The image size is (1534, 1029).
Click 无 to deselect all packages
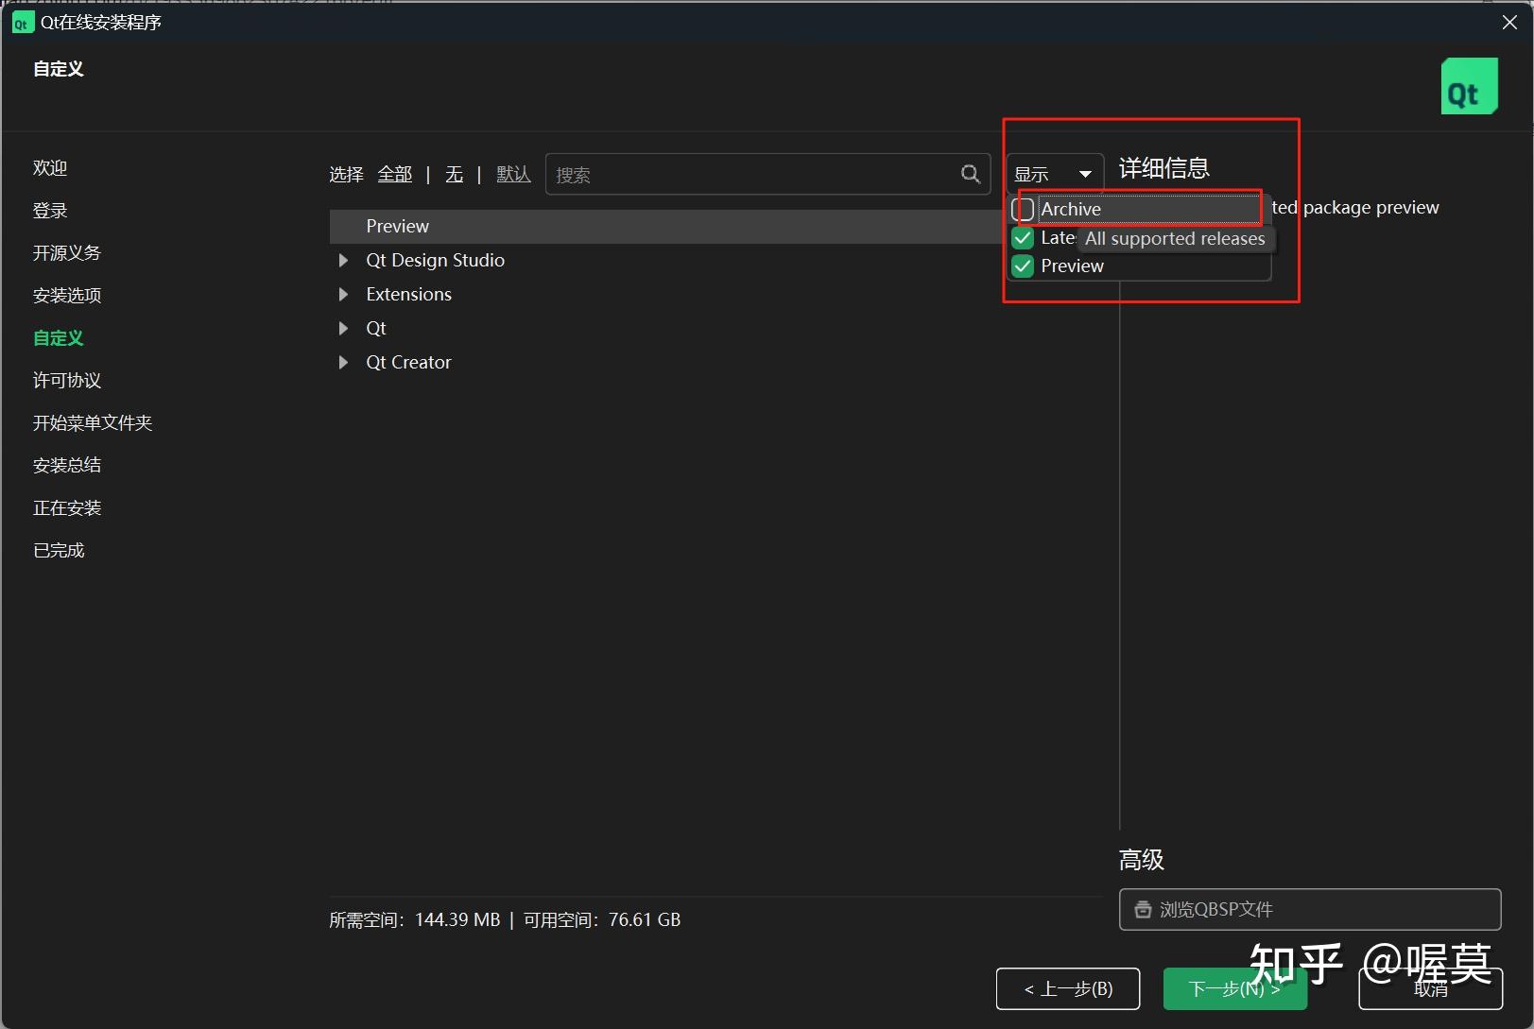(454, 174)
